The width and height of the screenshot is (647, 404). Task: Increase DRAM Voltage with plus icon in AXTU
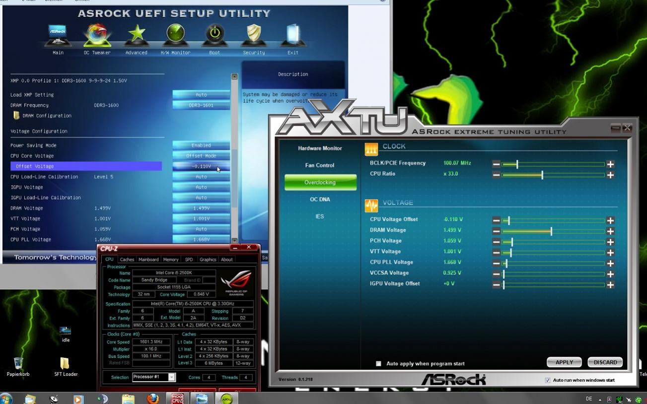pos(610,231)
